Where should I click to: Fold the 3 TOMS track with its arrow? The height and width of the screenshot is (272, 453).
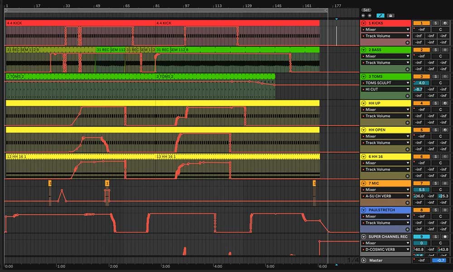364,76
